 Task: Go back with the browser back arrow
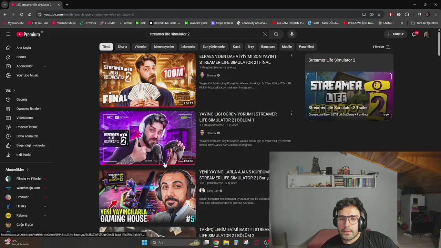[5, 14]
